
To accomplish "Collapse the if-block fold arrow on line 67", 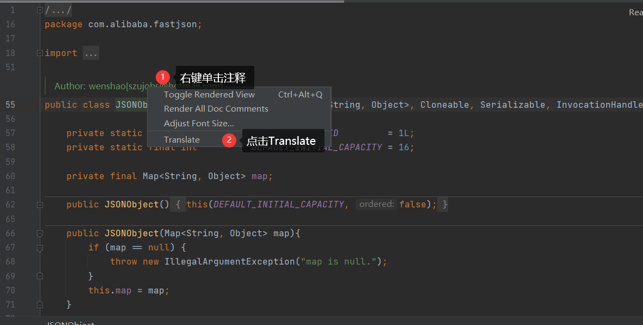I will click(x=39, y=247).
